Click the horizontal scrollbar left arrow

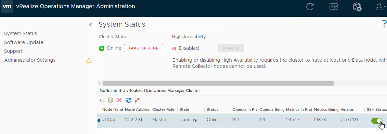(100, 83)
